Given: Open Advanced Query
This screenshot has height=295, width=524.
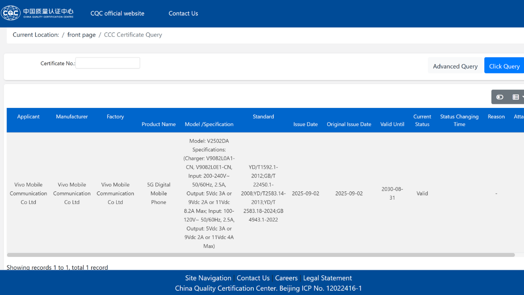Looking at the screenshot, I should click(455, 66).
